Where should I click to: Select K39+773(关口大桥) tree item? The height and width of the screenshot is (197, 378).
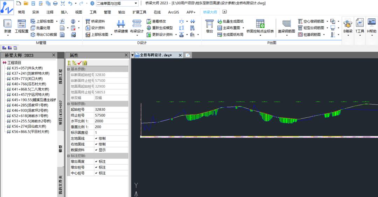click(x=27, y=79)
